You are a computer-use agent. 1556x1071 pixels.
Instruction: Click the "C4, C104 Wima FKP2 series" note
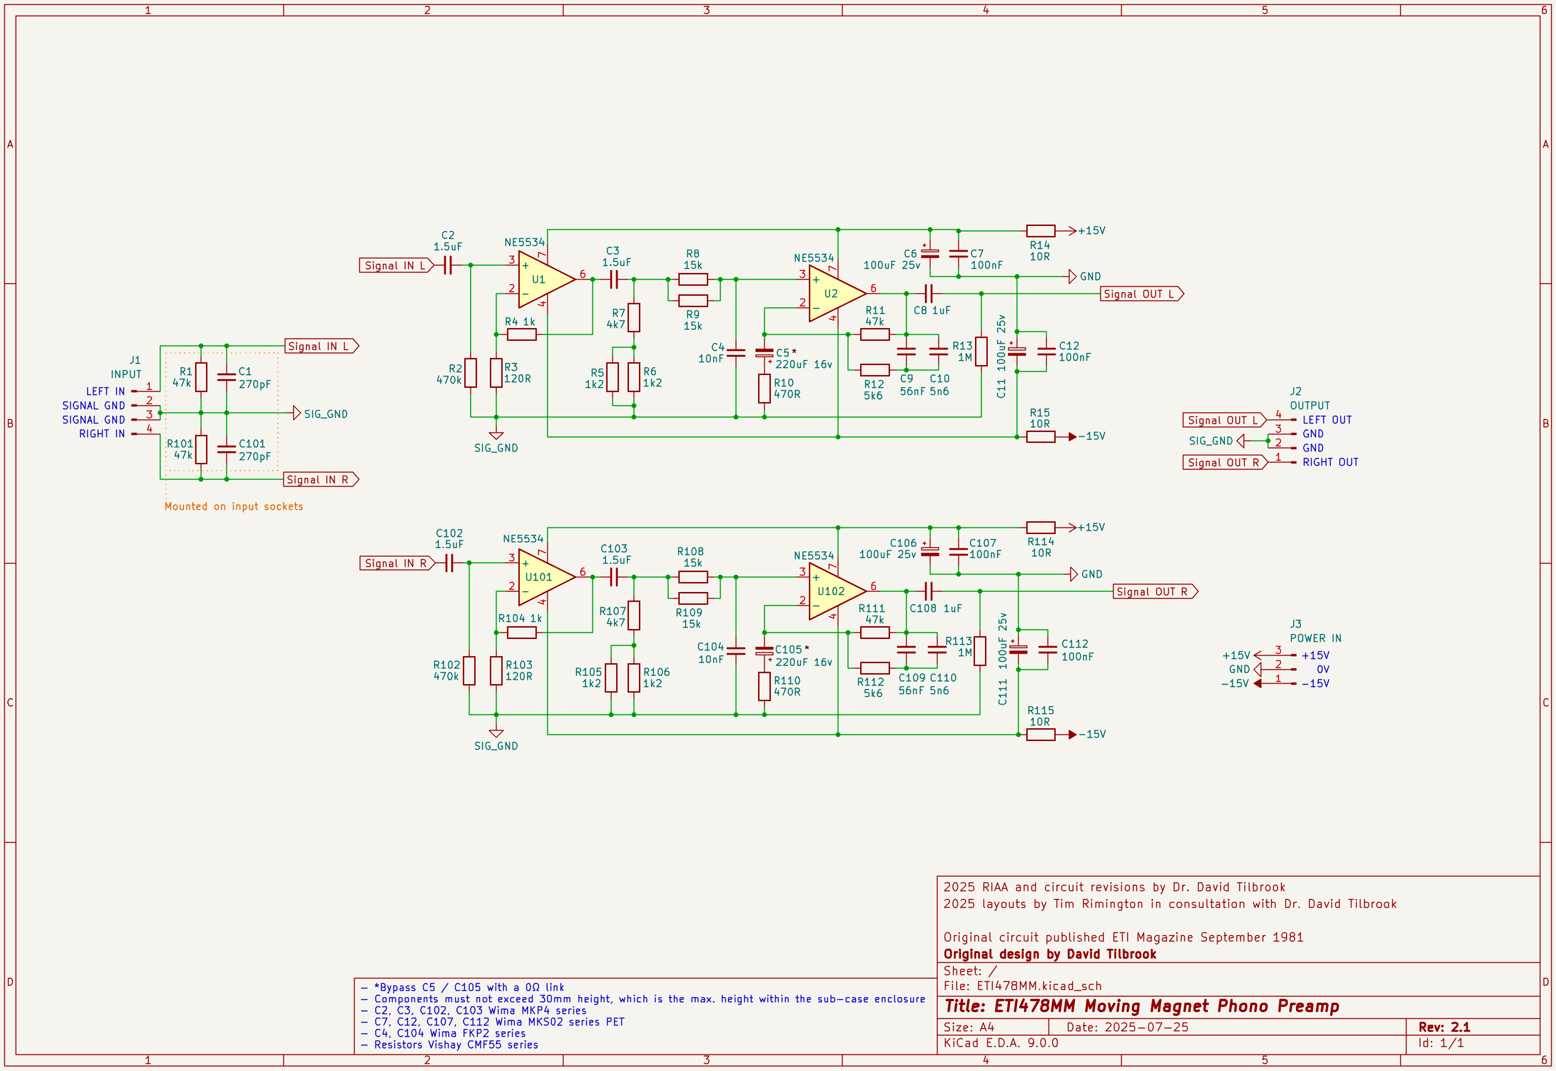tap(443, 1033)
